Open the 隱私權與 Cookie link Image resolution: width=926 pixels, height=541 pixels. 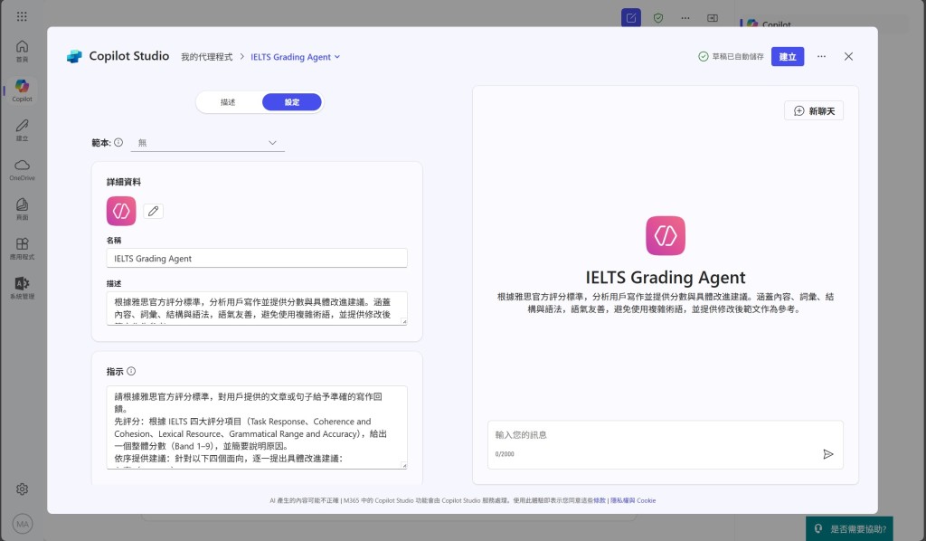coord(633,500)
